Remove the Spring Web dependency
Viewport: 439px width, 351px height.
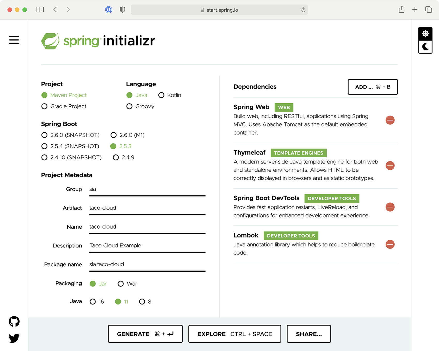390,120
